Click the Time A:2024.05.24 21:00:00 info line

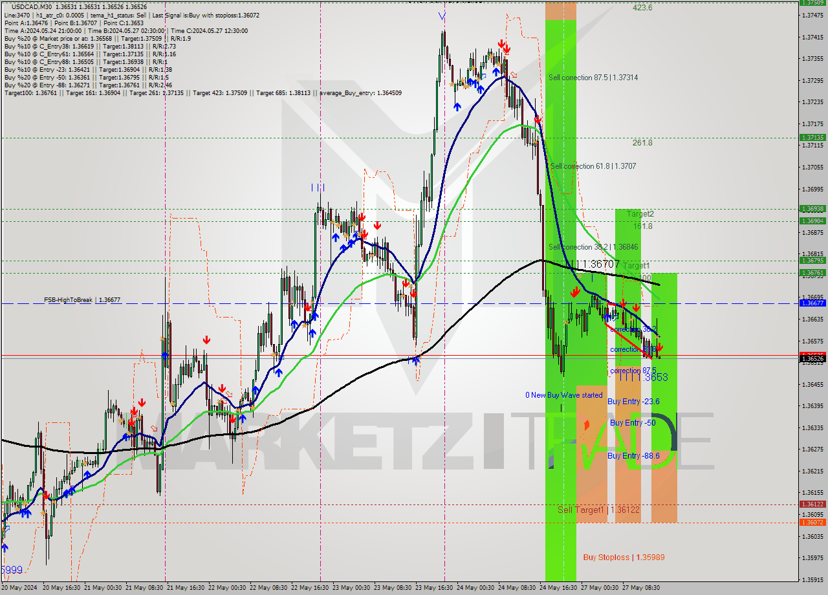coord(125,30)
